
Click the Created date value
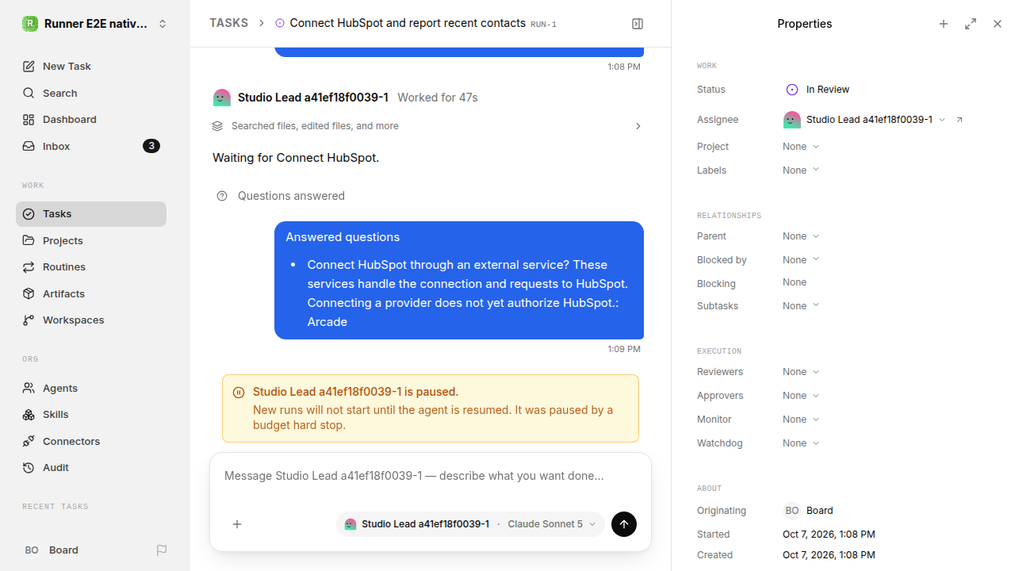coord(829,555)
